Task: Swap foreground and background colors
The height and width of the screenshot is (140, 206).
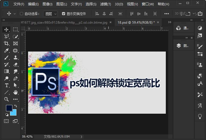Action: [15, 106]
